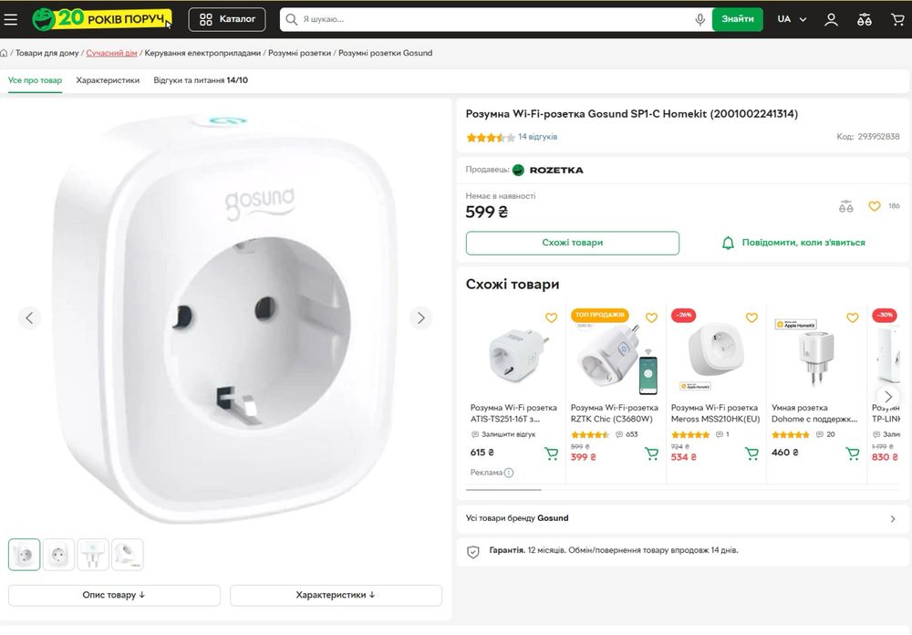This screenshot has height=635, width=912.
Task: Click the home breadcrumb icon
Action: click(5, 53)
